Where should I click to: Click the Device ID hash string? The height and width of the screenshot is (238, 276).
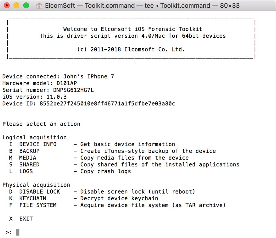pyautogui.click(x=107, y=104)
